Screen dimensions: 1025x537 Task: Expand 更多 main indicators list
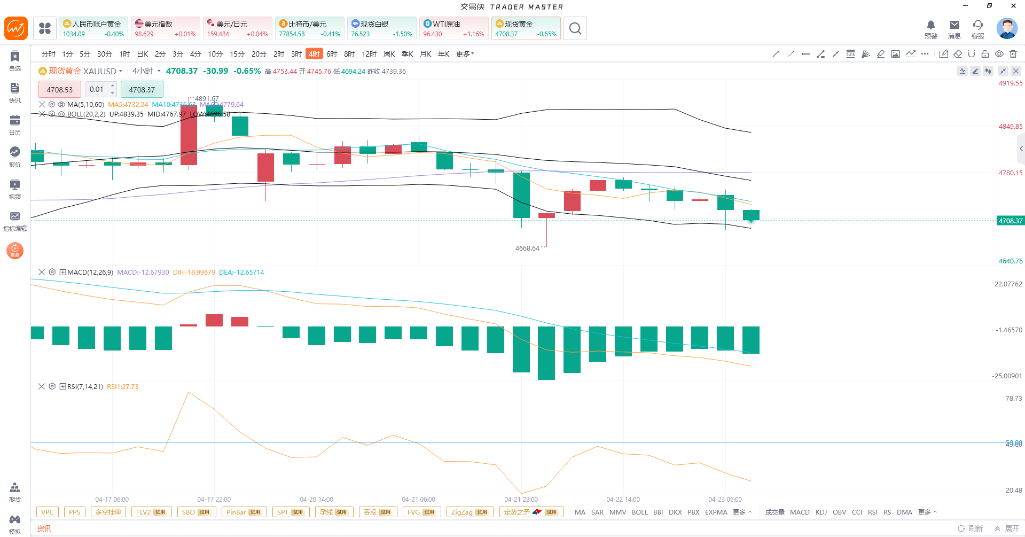point(742,512)
